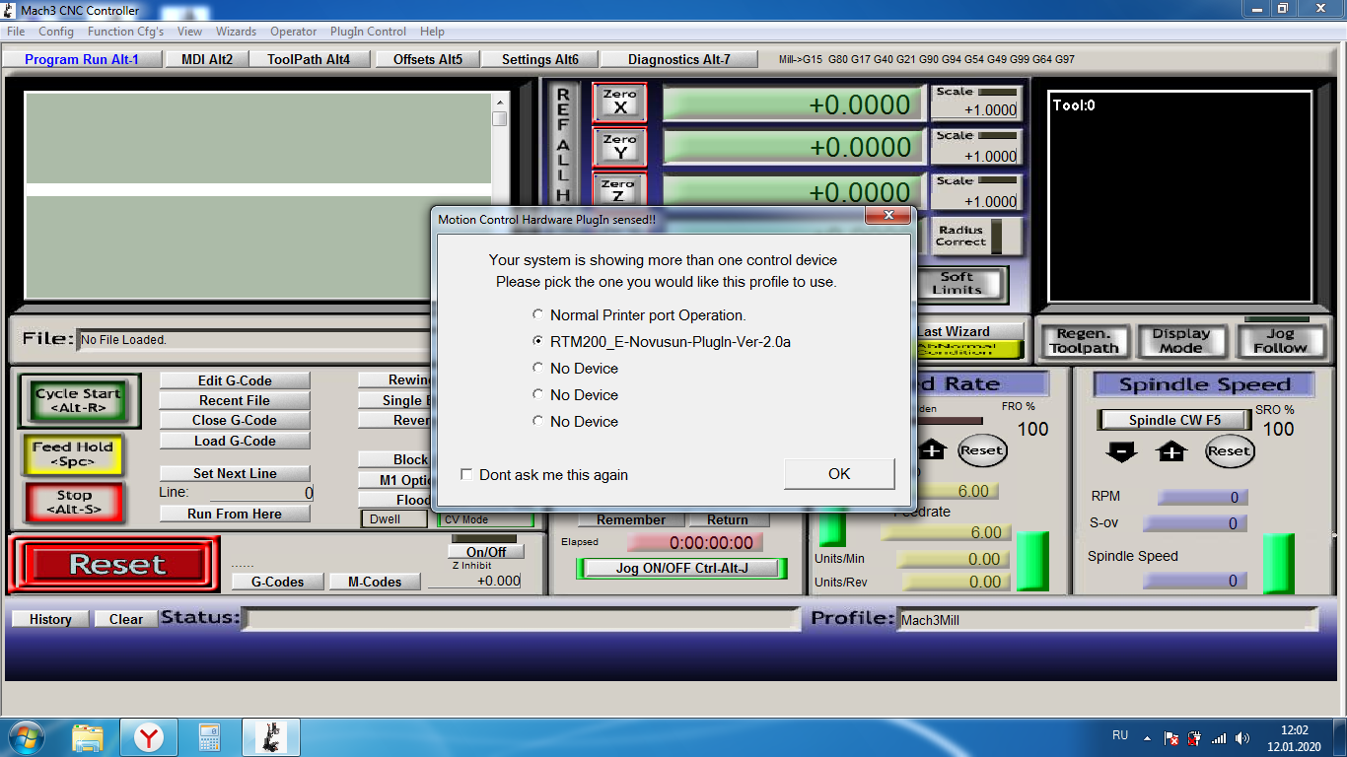This screenshot has height=757, width=1347.
Task: Switch to the Offsets Alt5 tab
Action: tap(428, 59)
